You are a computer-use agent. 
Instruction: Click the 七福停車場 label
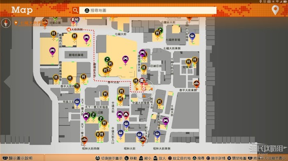[173, 39]
